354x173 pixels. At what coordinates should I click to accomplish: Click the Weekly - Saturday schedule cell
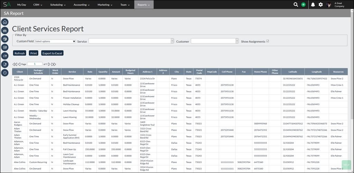pos(38,111)
